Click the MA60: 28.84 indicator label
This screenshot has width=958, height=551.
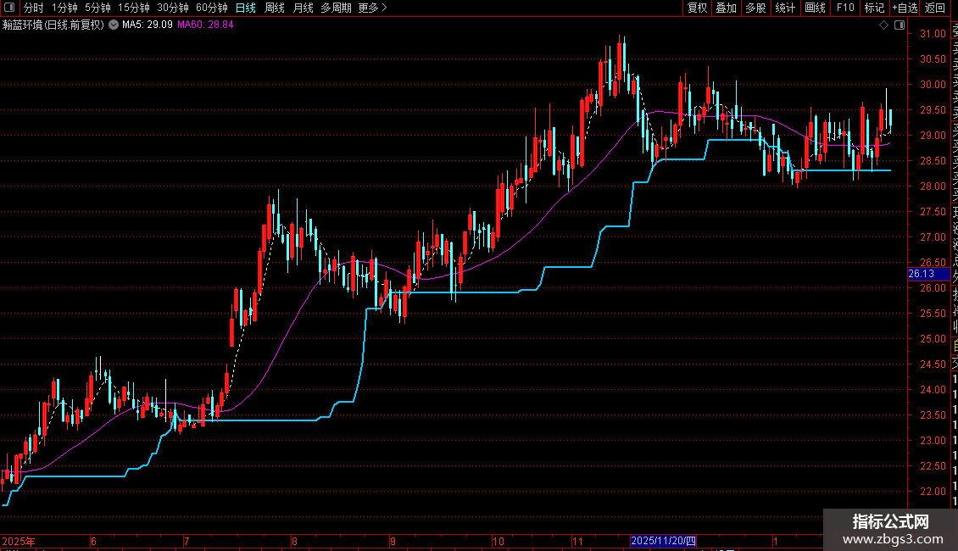click(205, 25)
